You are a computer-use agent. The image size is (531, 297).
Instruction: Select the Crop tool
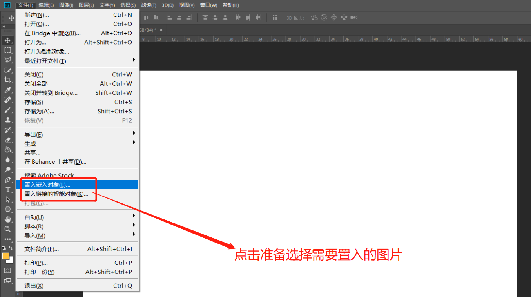tap(7, 80)
